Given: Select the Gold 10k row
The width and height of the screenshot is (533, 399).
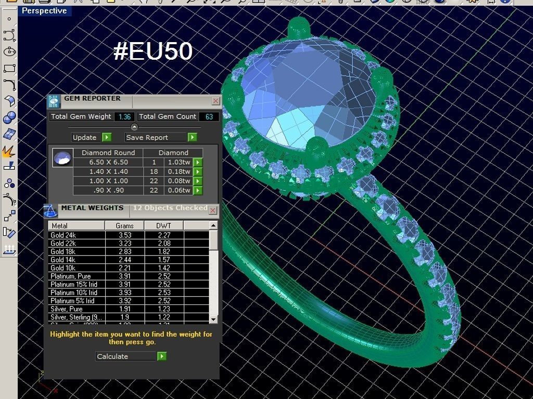Looking at the screenshot, I should [x=129, y=268].
